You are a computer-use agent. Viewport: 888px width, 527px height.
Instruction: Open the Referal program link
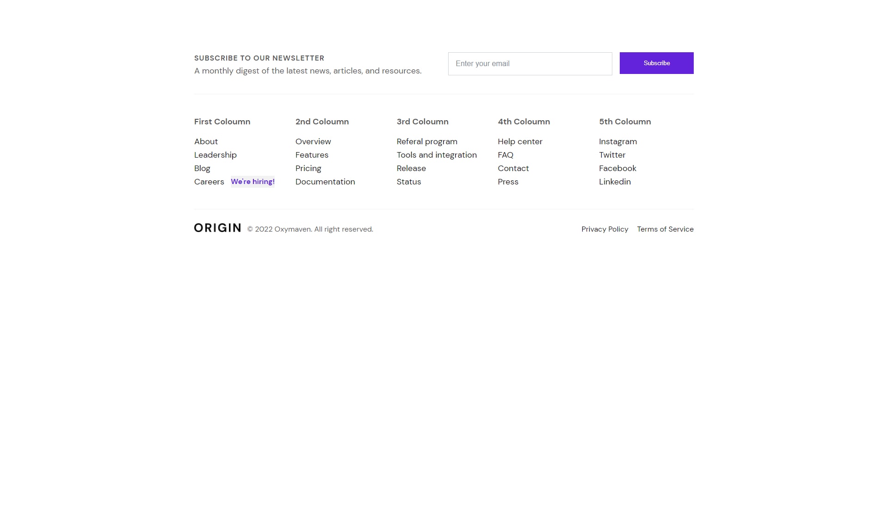[427, 141]
